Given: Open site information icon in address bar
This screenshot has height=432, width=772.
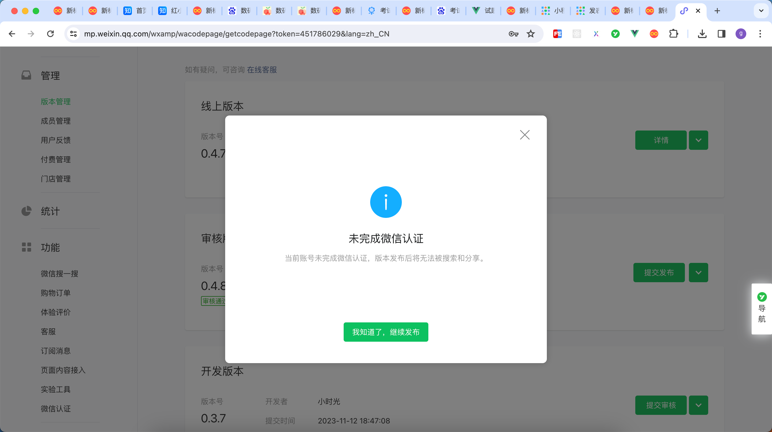Looking at the screenshot, I should pos(73,34).
